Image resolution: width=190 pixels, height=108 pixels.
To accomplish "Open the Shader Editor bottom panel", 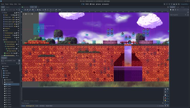I will click(49, 106).
